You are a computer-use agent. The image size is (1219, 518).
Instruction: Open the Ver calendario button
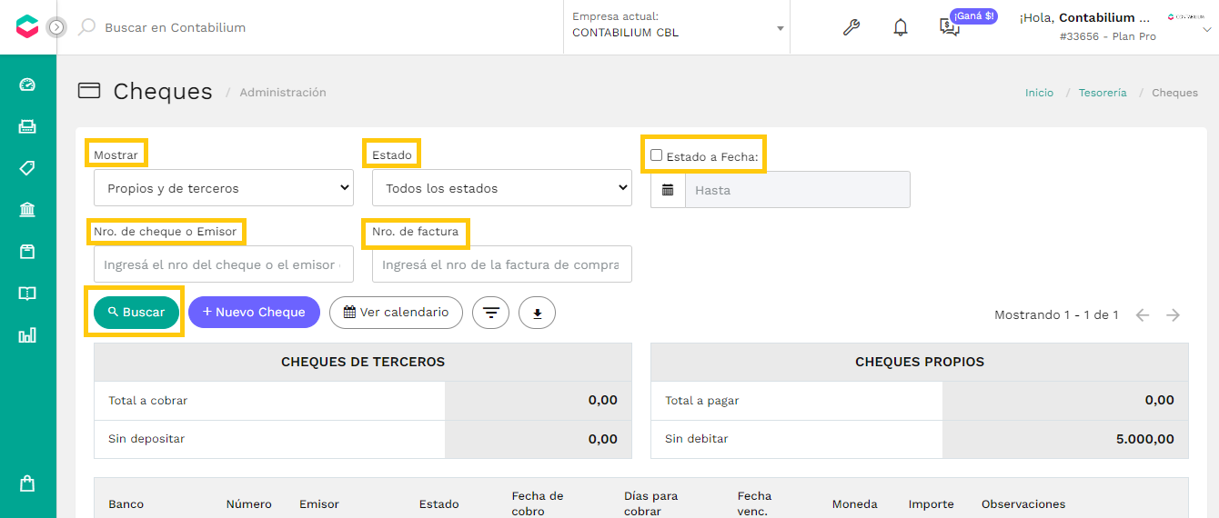[396, 312]
